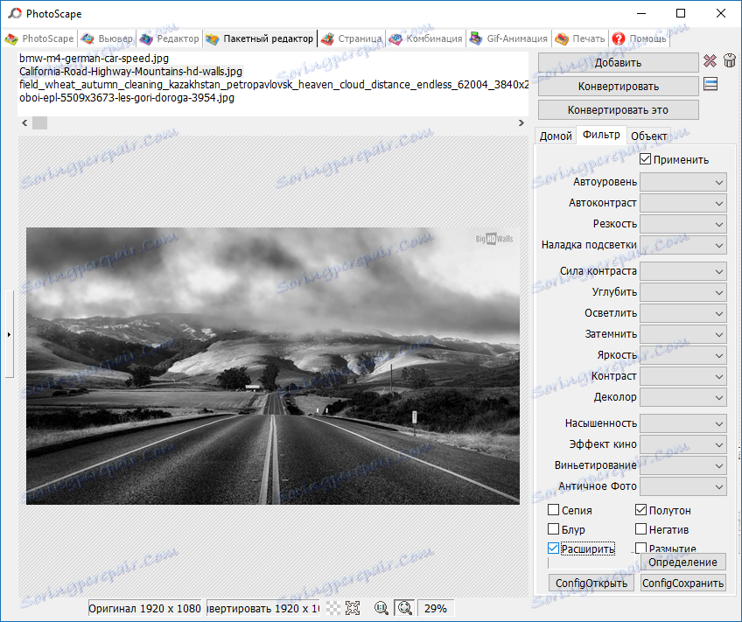Uncheck the Применить checkbox
Screen dimensions: 742x622
(x=646, y=159)
